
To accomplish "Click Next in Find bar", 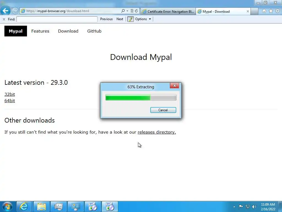I will [x=120, y=19].
